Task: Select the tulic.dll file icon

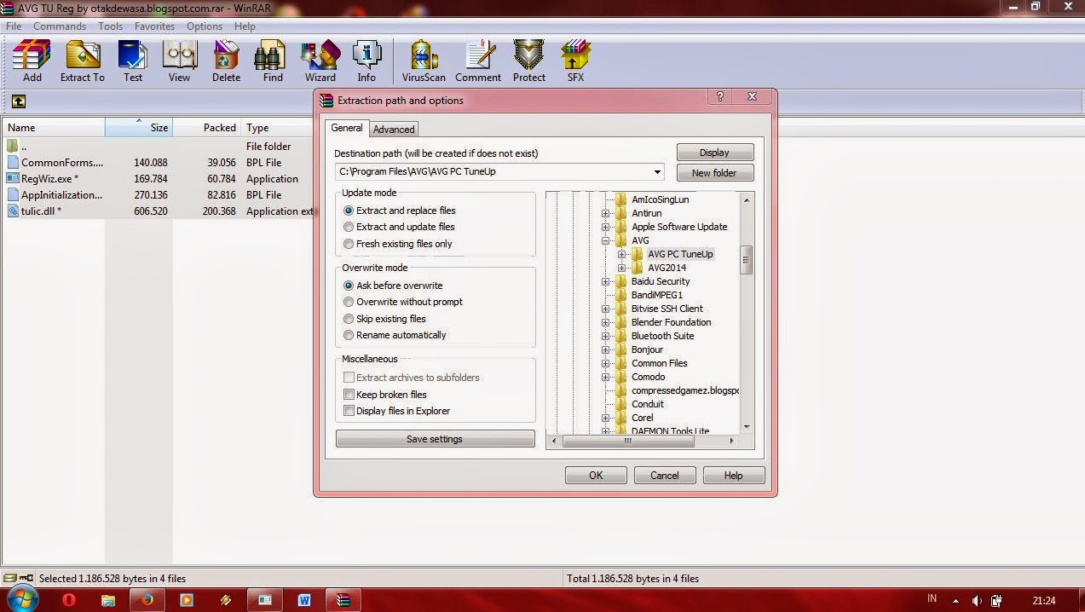Action: pos(13,211)
